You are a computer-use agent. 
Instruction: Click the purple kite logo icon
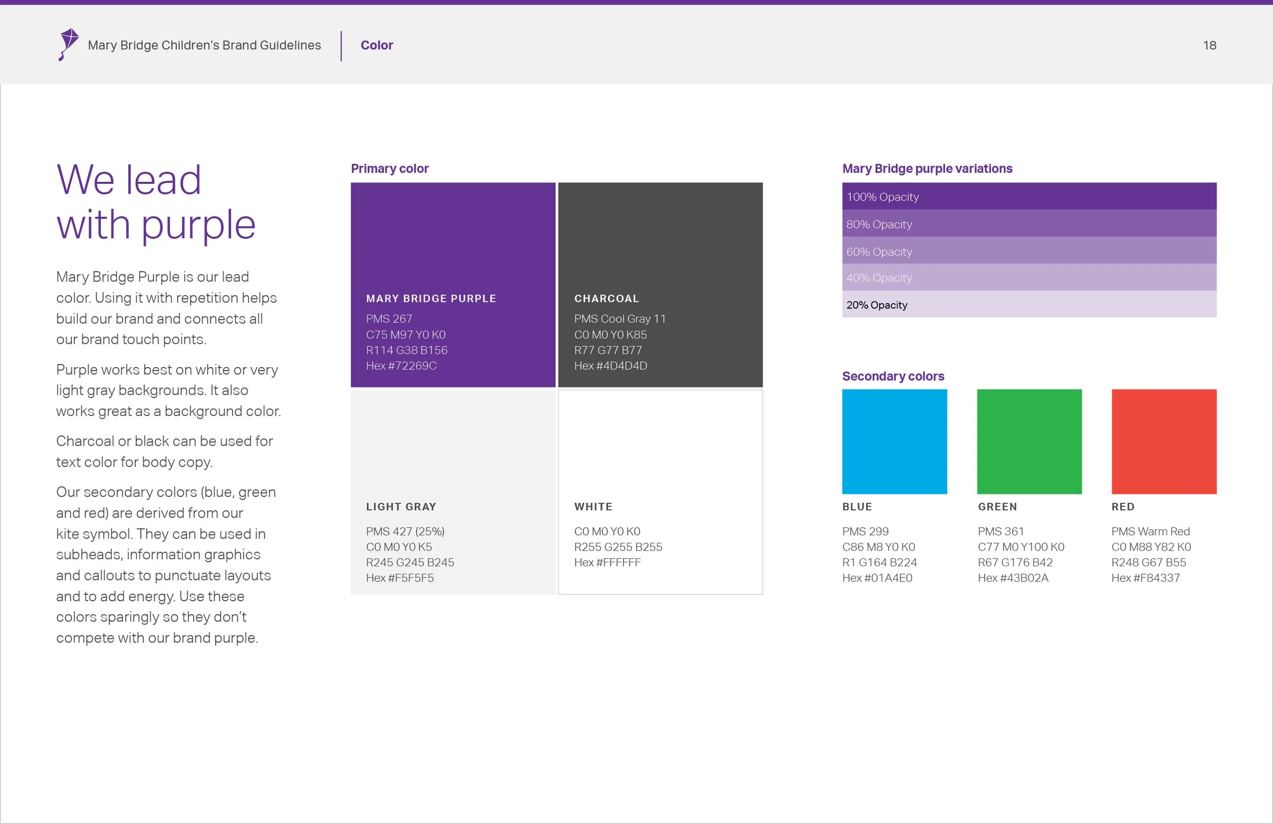pyautogui.click(x=68, y=45)
